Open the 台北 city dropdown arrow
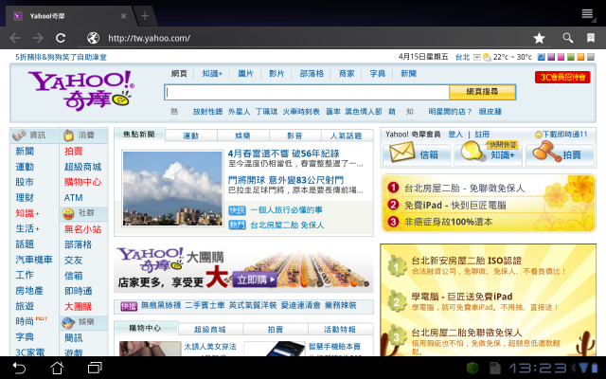 point(477,57)
